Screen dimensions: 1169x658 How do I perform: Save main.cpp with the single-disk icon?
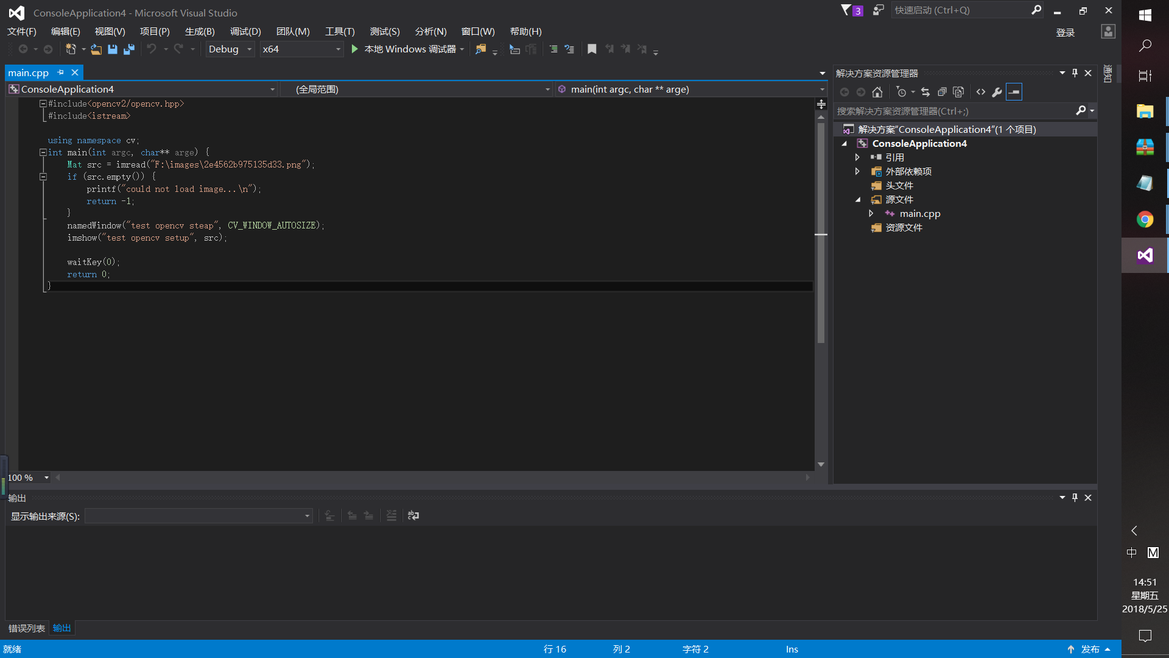click(x=113, y=49)
